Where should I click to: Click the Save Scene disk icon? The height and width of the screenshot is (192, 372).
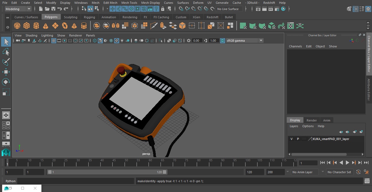53,9
